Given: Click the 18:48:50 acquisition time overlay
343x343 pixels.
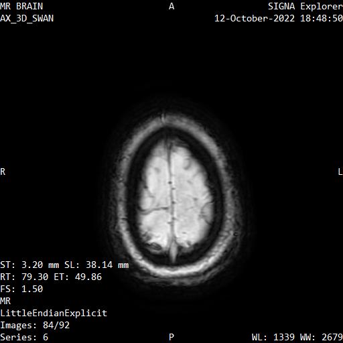Looking at the screenshot, I should [x=322, y=18].
